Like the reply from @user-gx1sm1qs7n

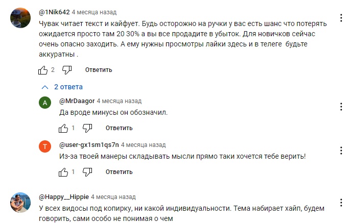tap(63, 172)
